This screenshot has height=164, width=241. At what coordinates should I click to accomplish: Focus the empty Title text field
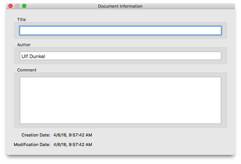(x=120, y=31)
